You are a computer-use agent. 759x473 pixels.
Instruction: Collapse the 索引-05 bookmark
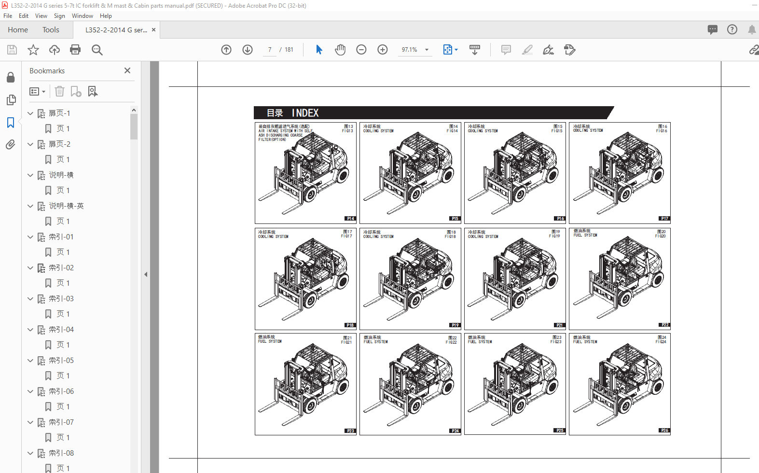pyautogui.click(x=30, y=361)
